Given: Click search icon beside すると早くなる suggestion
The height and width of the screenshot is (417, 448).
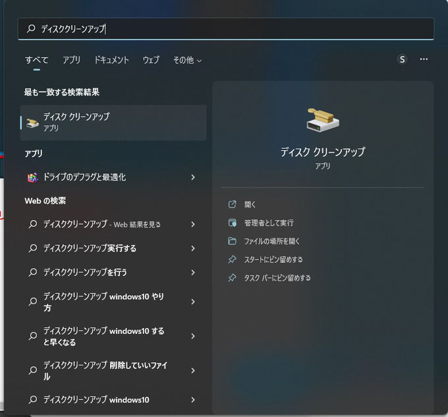Looking at the screenshot, I should coord(33,336).
